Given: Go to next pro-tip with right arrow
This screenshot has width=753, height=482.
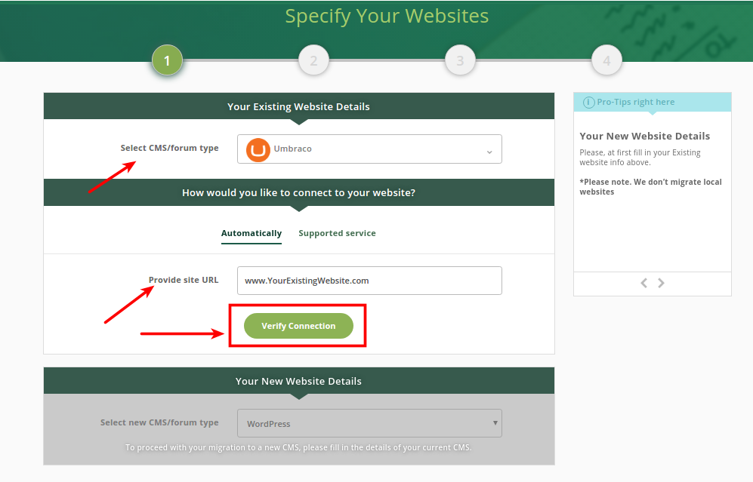Looking at the screenshot, I should 662,283.
